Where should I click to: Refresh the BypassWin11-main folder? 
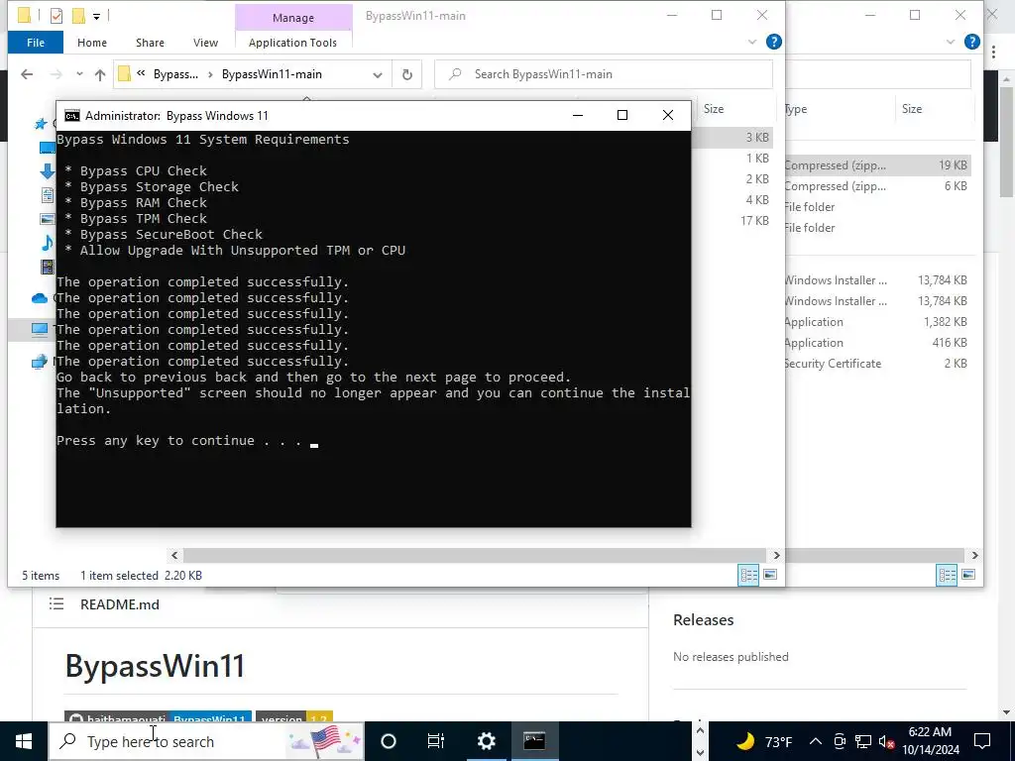click(407, 74)
